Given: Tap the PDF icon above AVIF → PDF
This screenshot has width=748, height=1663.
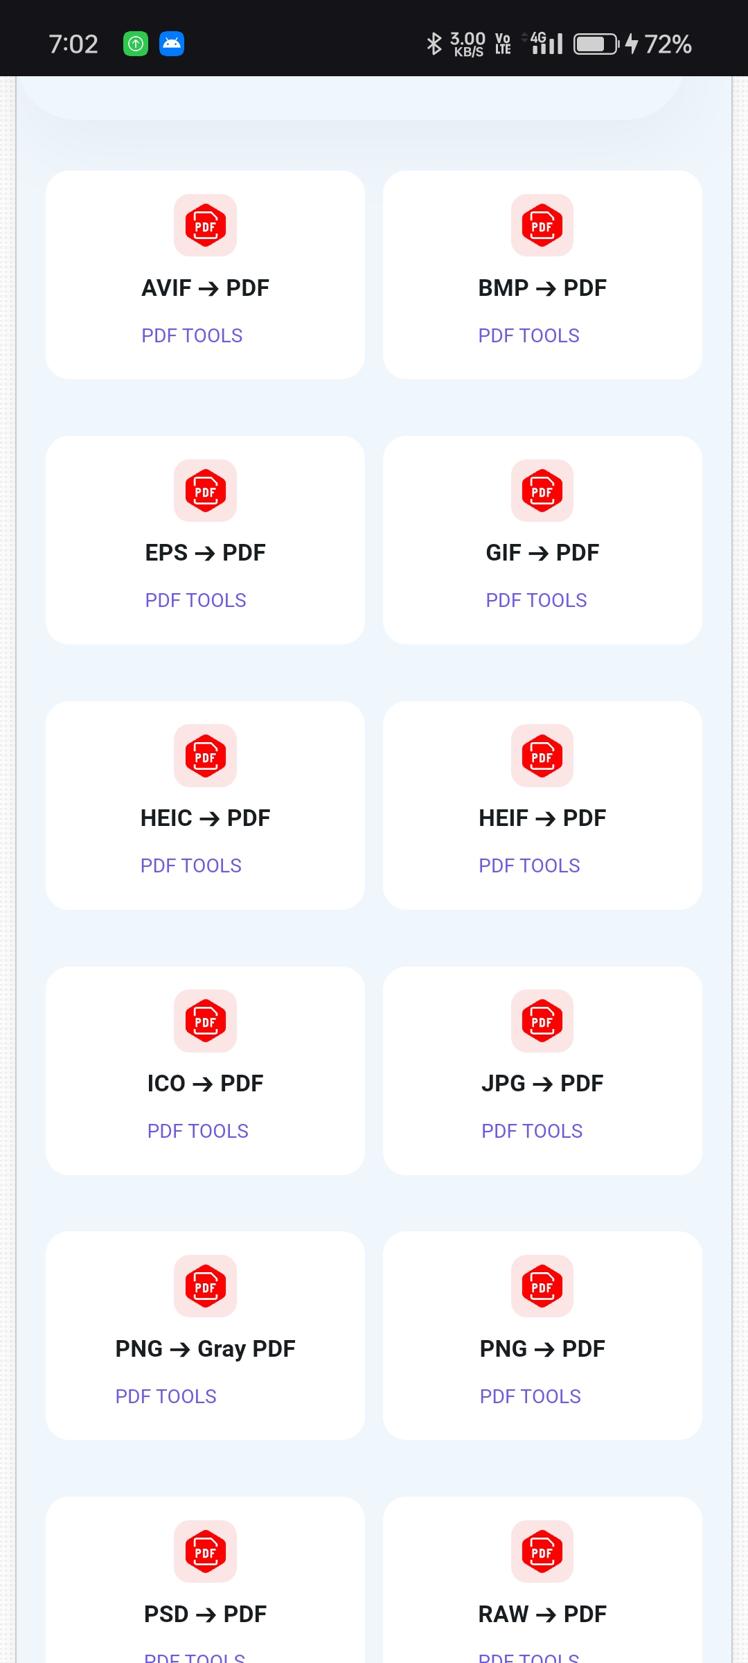Looking at the screenshot, I should click(x=205, y=225).
